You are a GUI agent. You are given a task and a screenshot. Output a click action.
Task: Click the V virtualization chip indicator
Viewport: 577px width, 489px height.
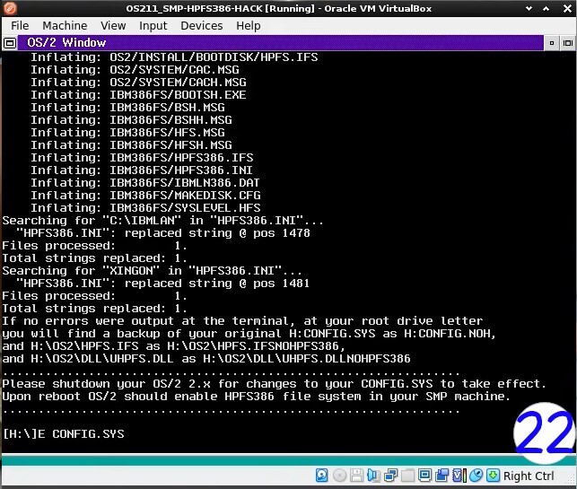click(x=459, y=476)
